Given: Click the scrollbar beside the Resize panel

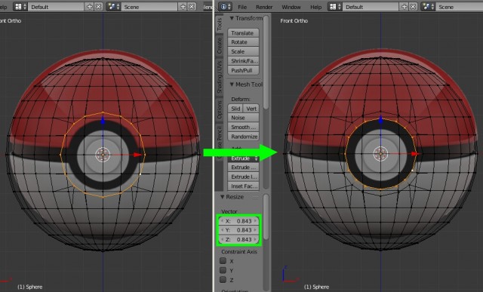Looking at the screenshot, I should [266, 217].
